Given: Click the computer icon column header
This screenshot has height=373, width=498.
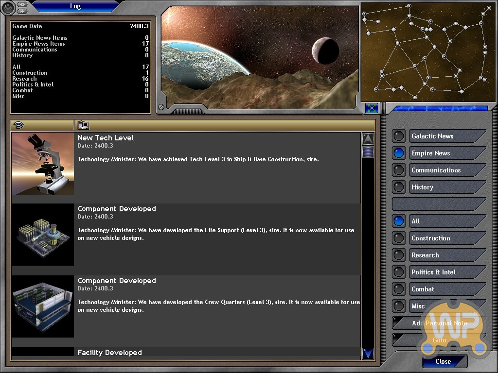Looking at the screenshot, I should point(83,125).
